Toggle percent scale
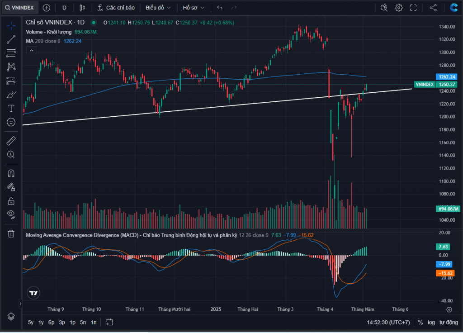 pos(420,322)
